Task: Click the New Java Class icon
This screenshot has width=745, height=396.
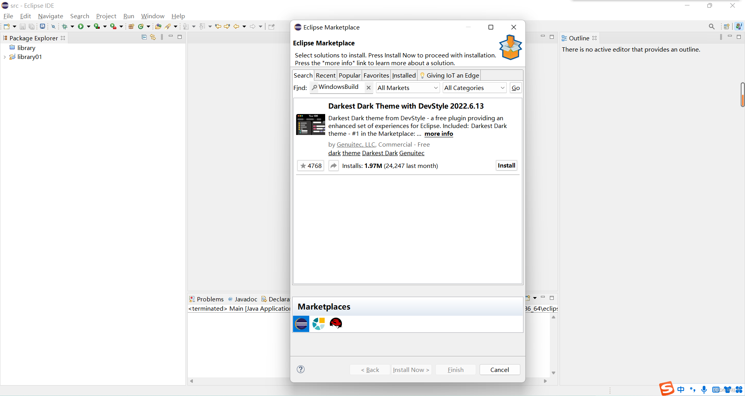Action: pos(141,26)
